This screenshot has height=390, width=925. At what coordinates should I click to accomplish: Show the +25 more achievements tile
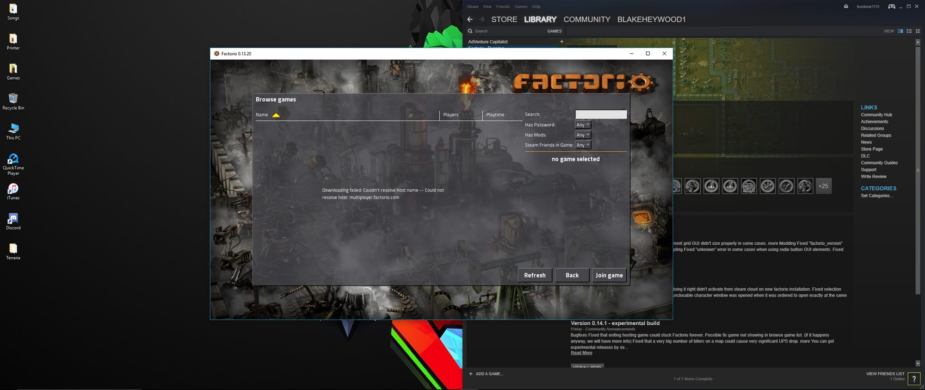824,186
